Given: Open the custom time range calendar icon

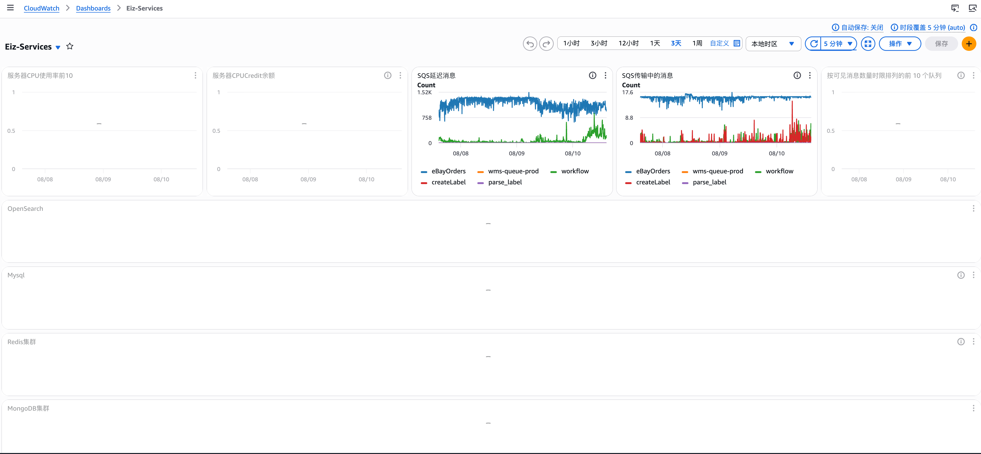Looking at the screenshot, I should pyautogui.click(x=737, y=43).
